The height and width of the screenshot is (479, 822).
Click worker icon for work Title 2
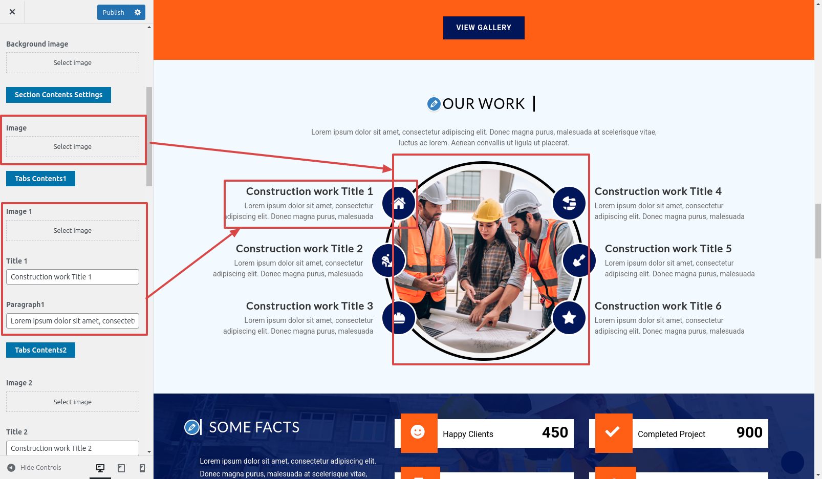tap(389, 260)
